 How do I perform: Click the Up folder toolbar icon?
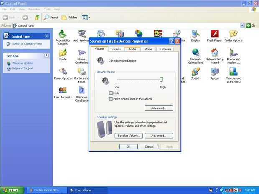pyautogui.click(x=37, y=18)
